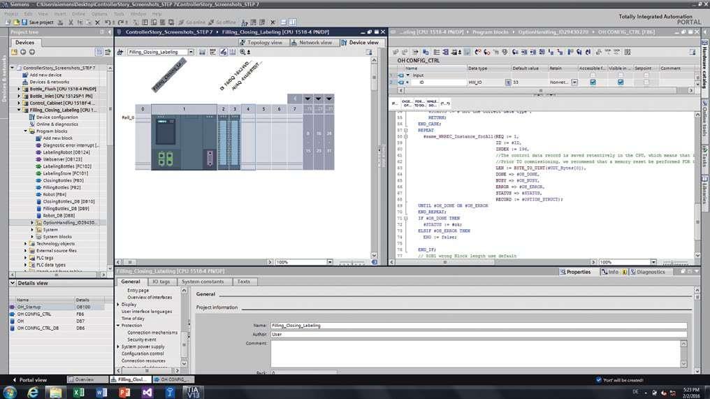Viewport: 710px width, 399px height.
Task: Open the code editor zoom 100% dropdown
Action: pyautogui.click(x=653, y=262)
